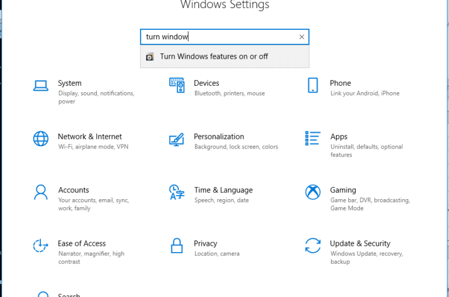Open the Phone settings title
The width and height of the screenshot is (449, 297).
point(340,83)
